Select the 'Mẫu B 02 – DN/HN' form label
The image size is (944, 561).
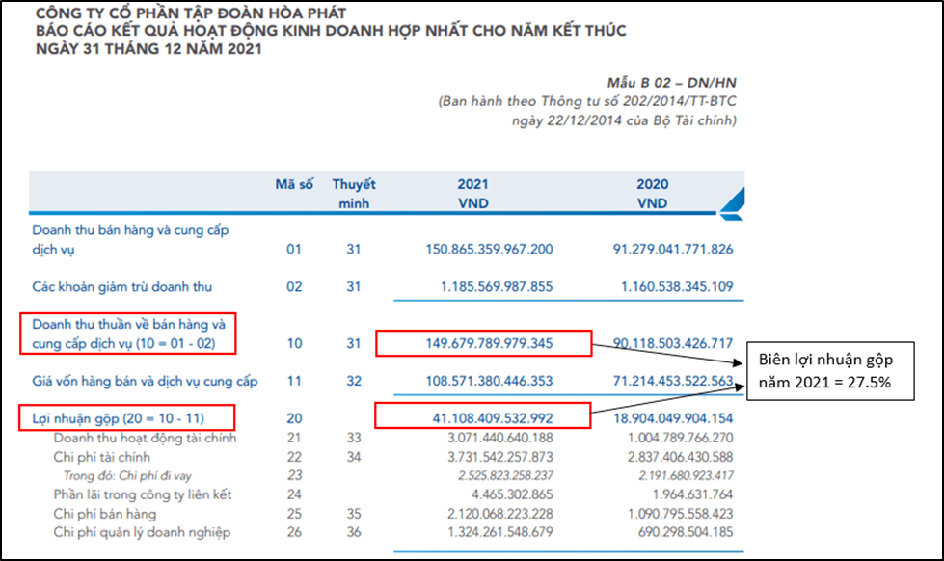pos(671,83)
